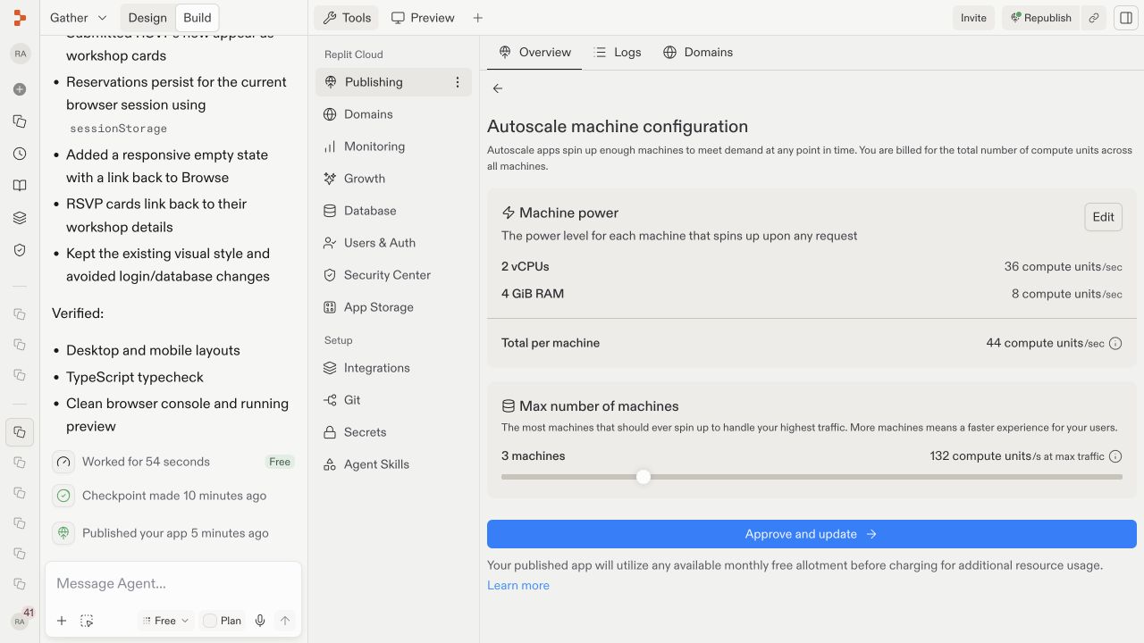
Task: Switch to Build mode
Action: coord(198,18)
